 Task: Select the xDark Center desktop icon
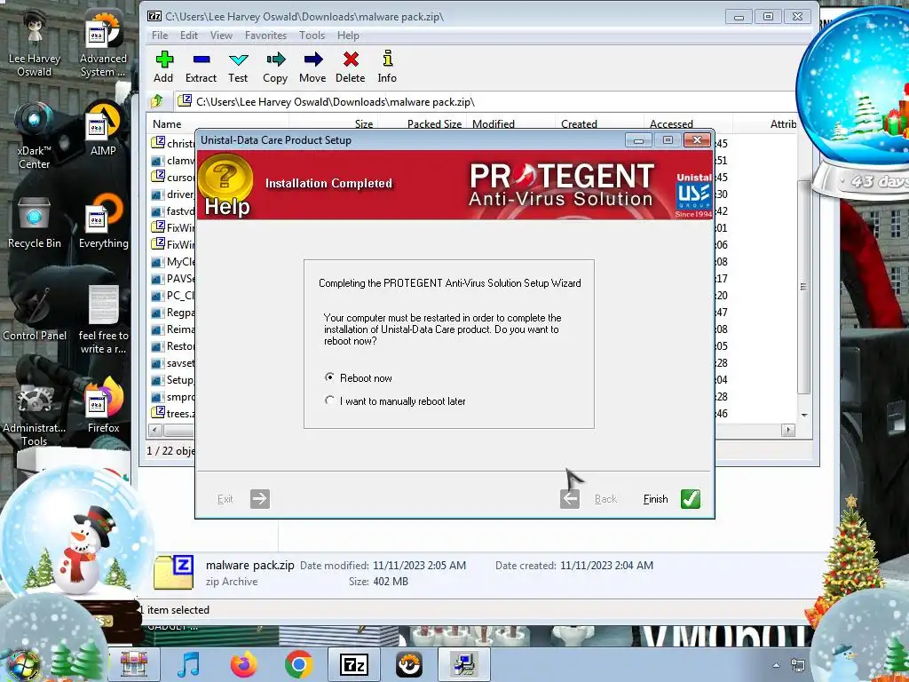(x=35, y=136)
